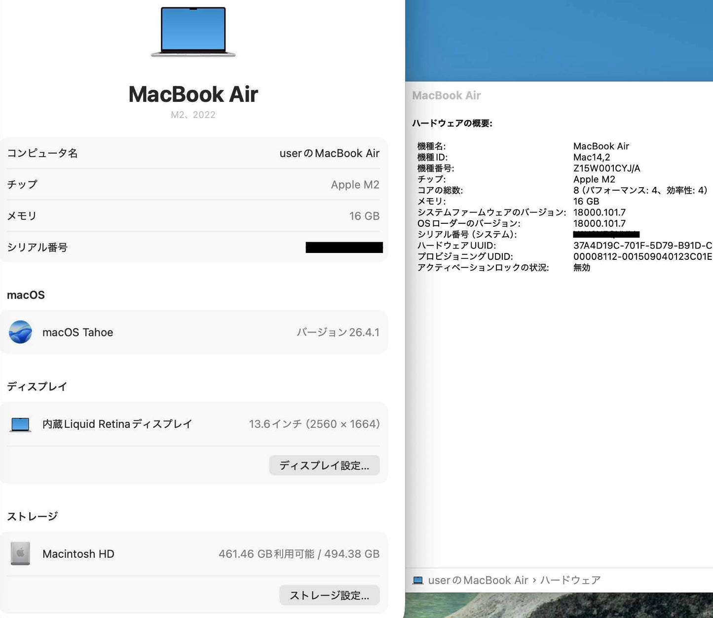Screen dimensions: 713x618
Task: Click the MacBook Air laptop illustration
Action: (193, 32)
